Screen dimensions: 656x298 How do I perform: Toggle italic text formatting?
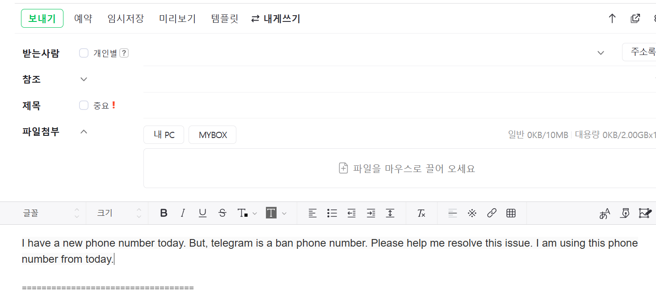[x=183, y=213]
